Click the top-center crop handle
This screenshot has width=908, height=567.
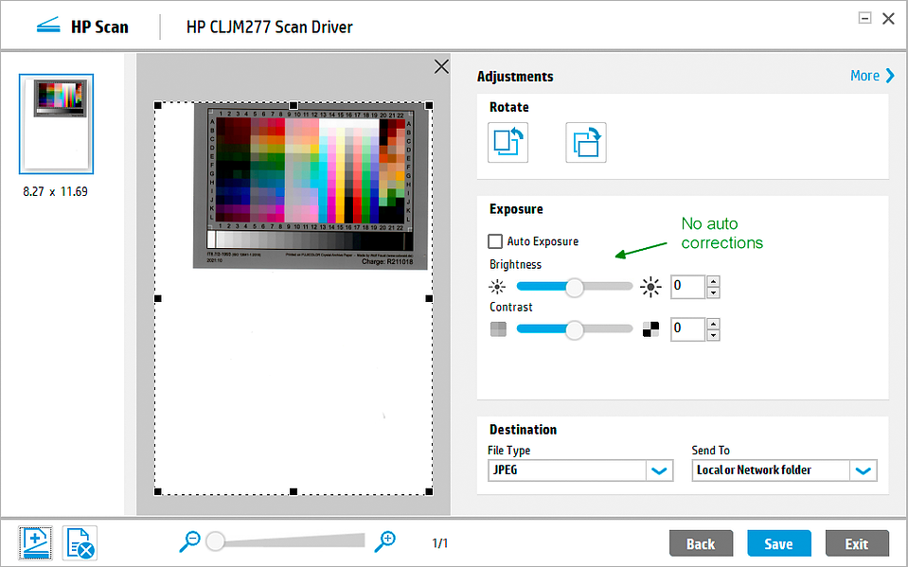pyautogui.click(x=294, y=105)
